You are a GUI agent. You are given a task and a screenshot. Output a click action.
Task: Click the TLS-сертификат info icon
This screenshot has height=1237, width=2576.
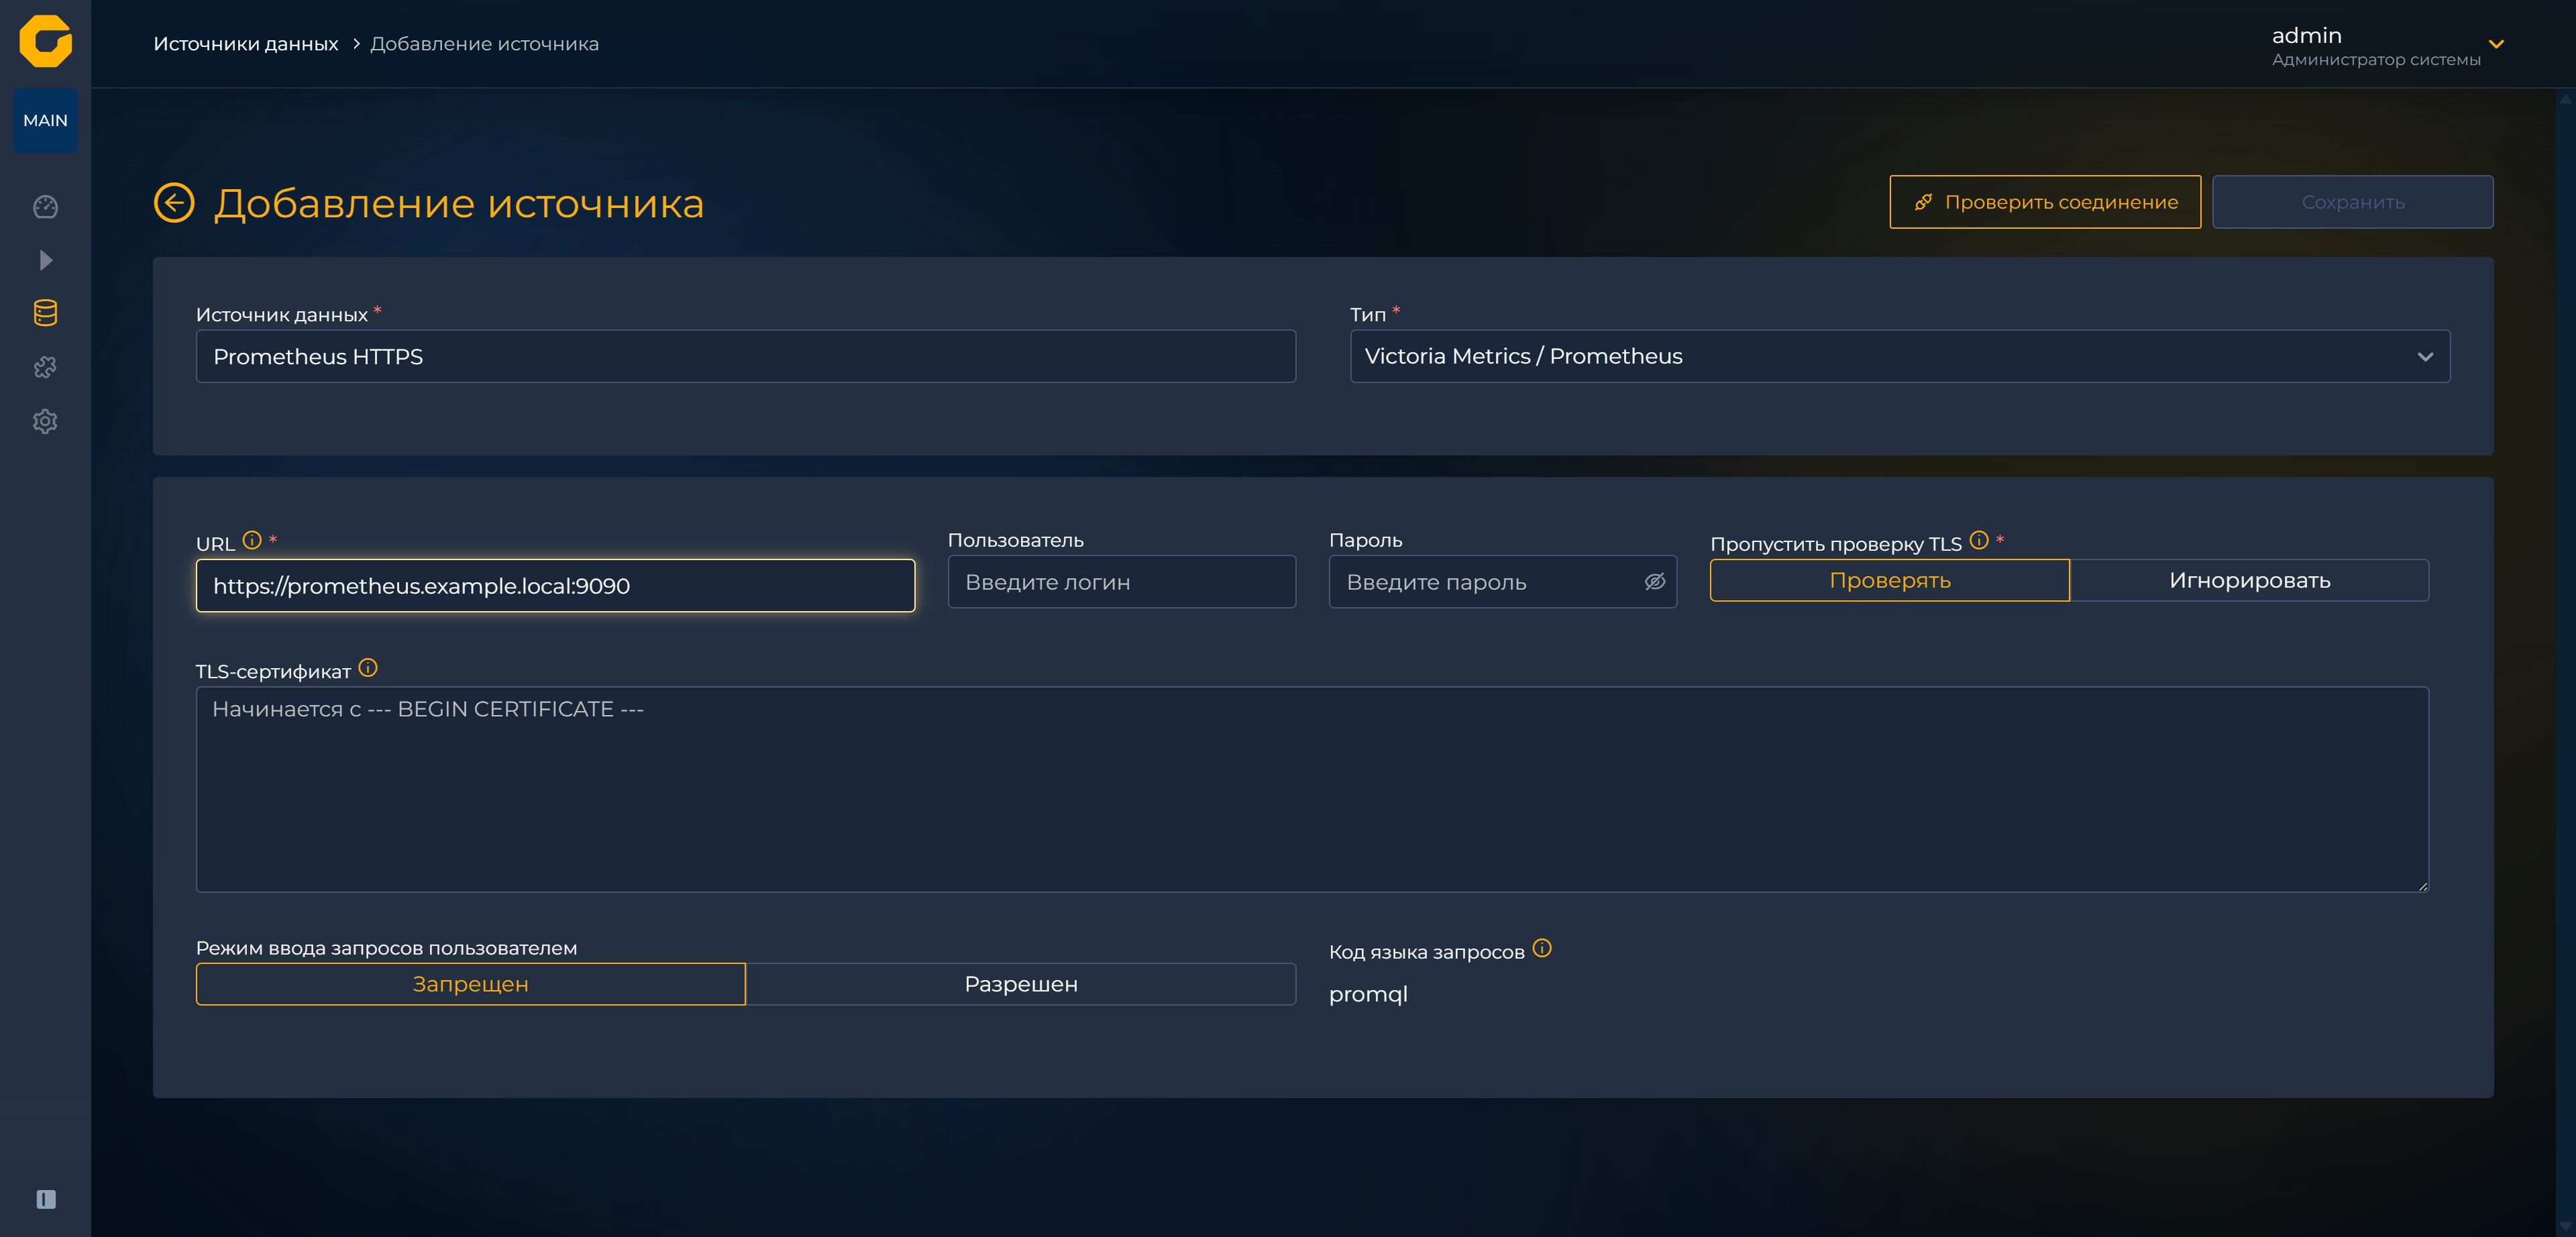tap(368, 668)
